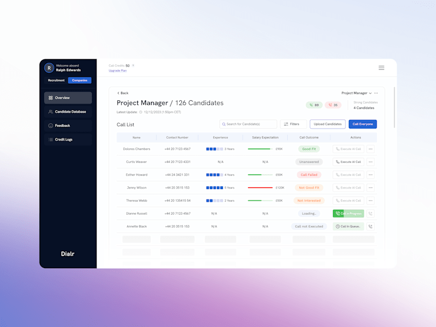Click the Ralph Edwards avatar
The width and height of the screenshot is (436, 327).
49,68
